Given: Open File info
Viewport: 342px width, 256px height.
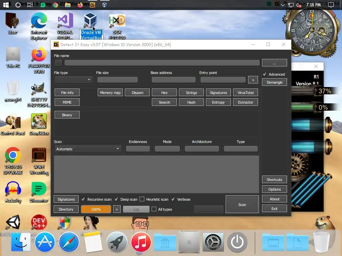Looking at the screenshot, I should tap(67, 93).
